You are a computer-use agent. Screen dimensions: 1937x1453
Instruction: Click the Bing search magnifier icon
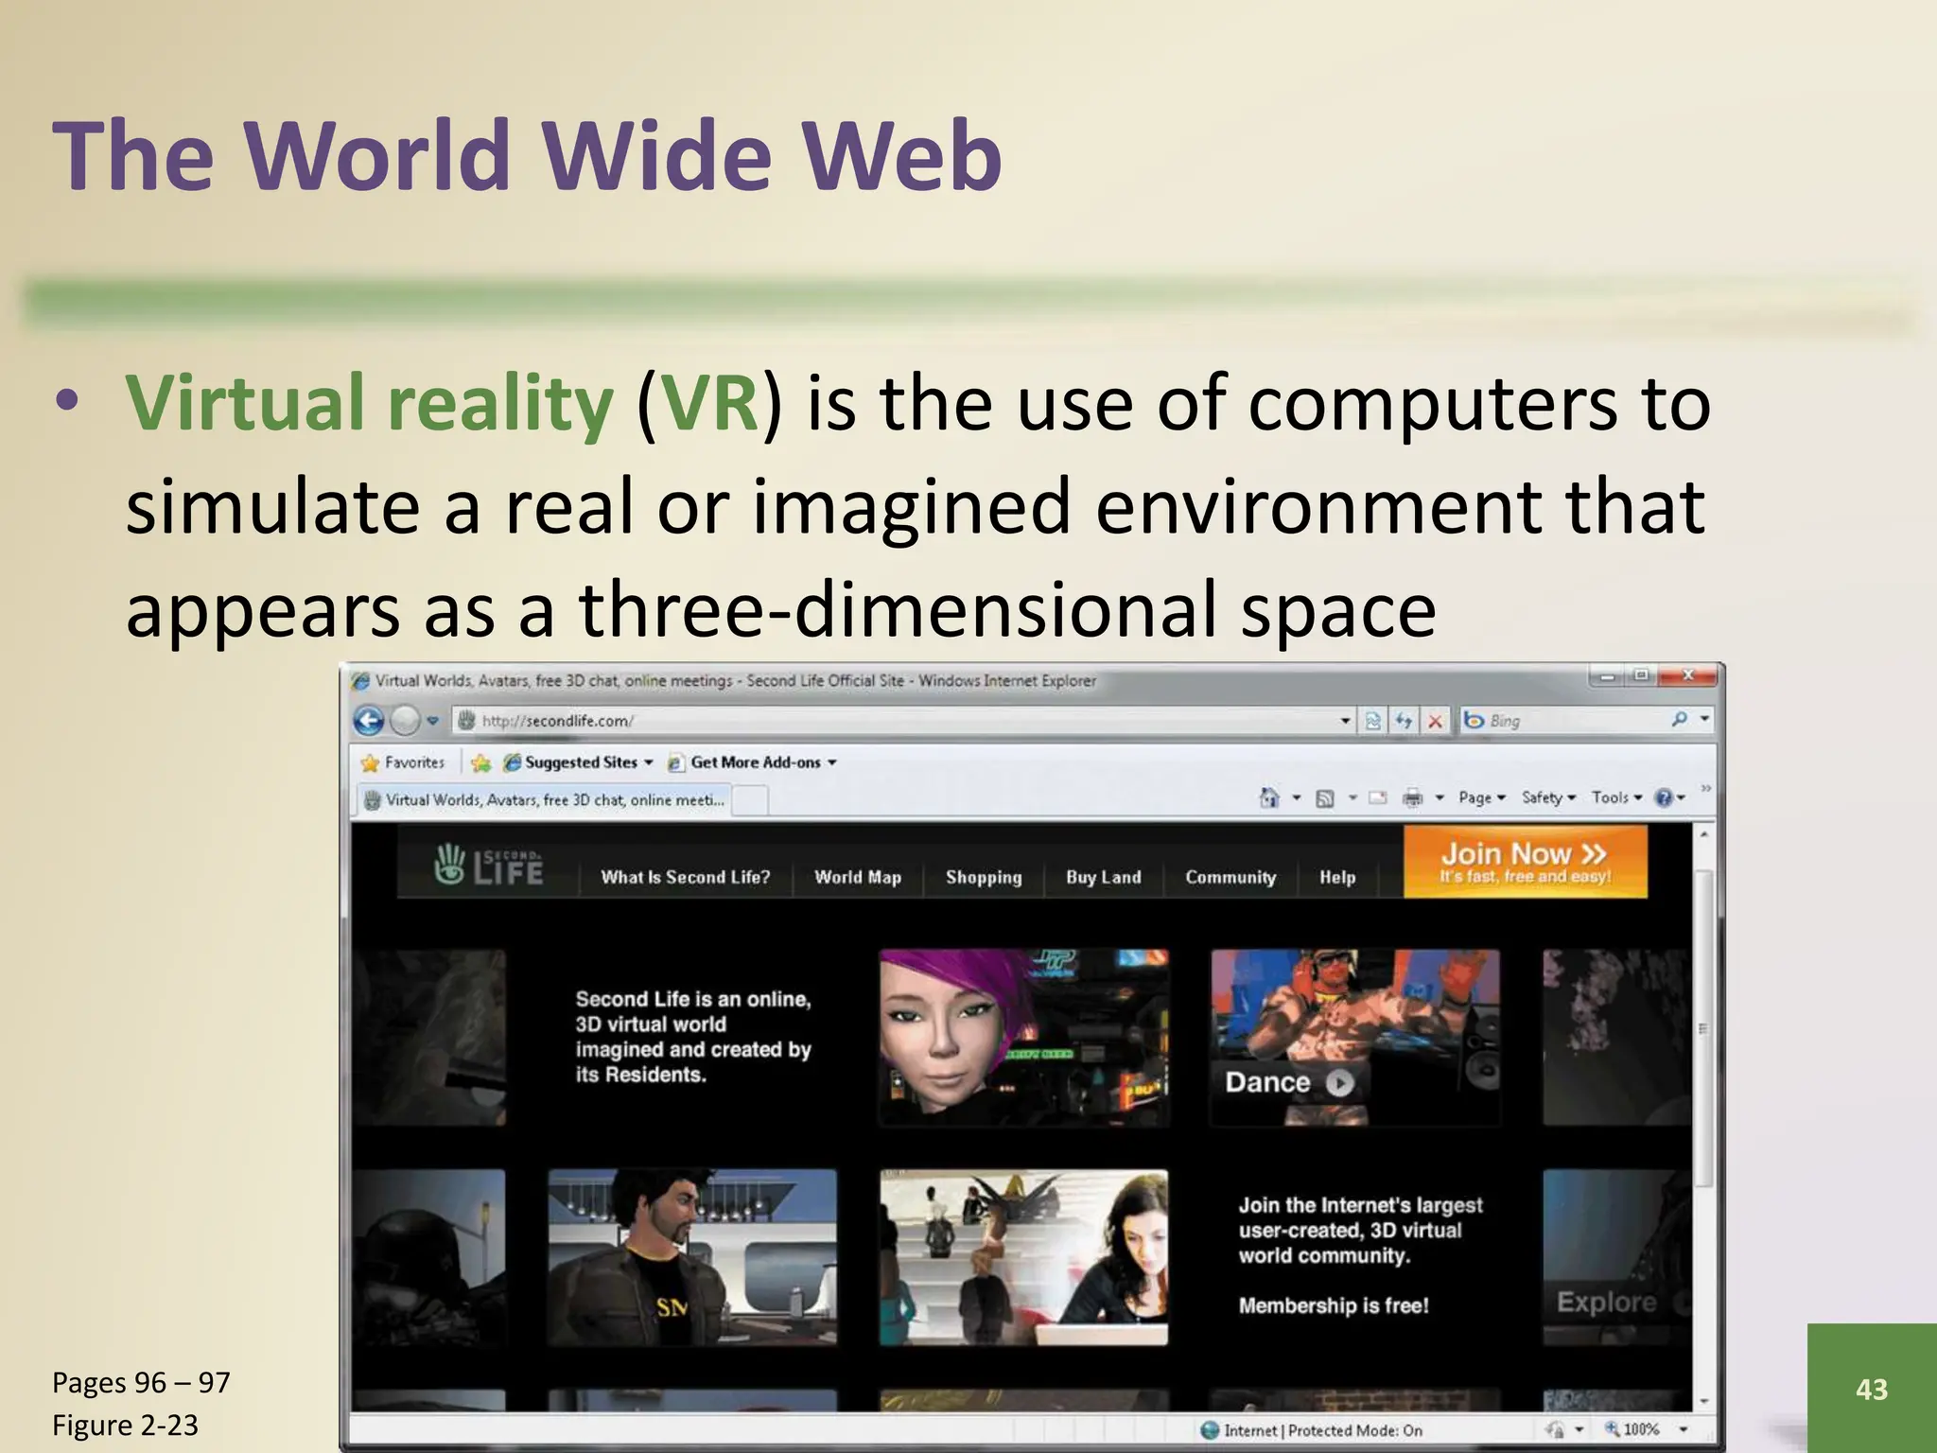[1679, 720]
